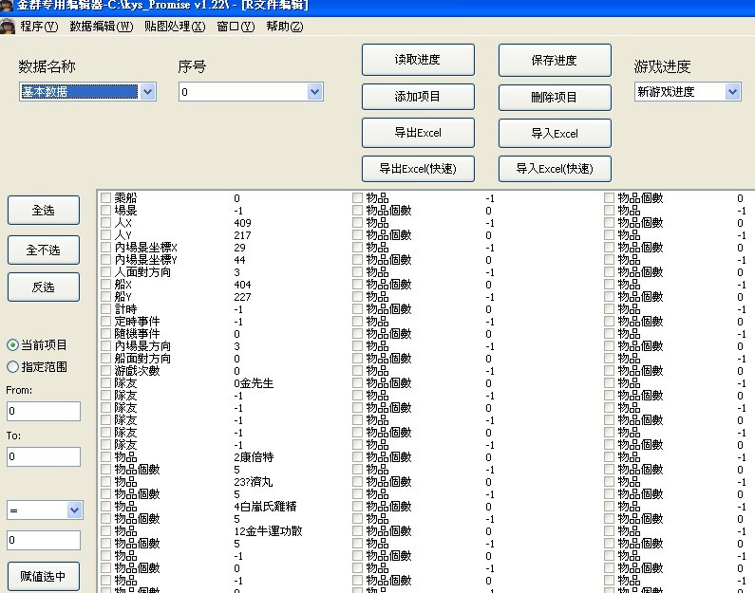Click the value 44 for 內場景坐標Y

pos(239,260)
